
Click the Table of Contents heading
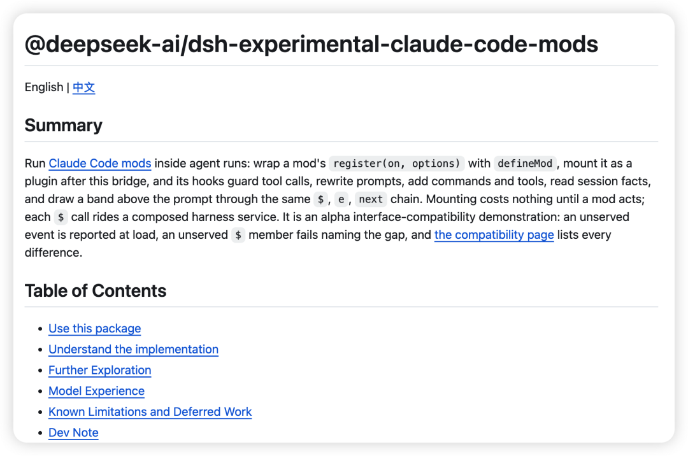pos(96,290)
